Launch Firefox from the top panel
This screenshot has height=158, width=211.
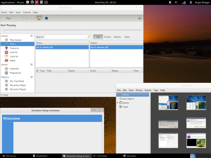click(32, 2)
